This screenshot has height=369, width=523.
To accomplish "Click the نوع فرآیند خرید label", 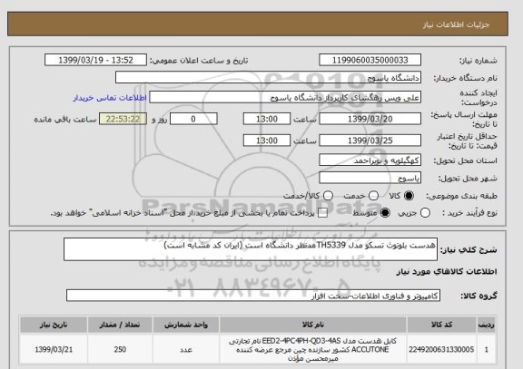I will pos(469,213).
